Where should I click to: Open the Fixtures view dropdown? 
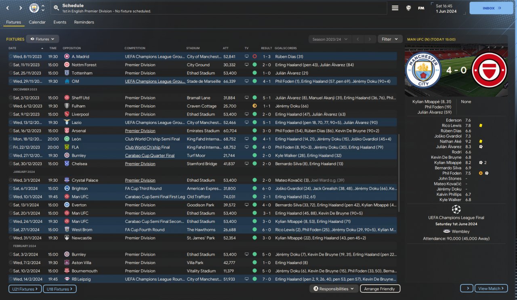tap(43, 39)
